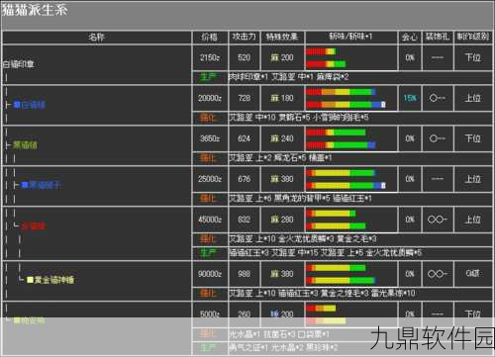This screenshot has height=357, width=495.
Task: Click the 麻 280 special effect cell
Action: pyautogui.click(x=282, y=220)
